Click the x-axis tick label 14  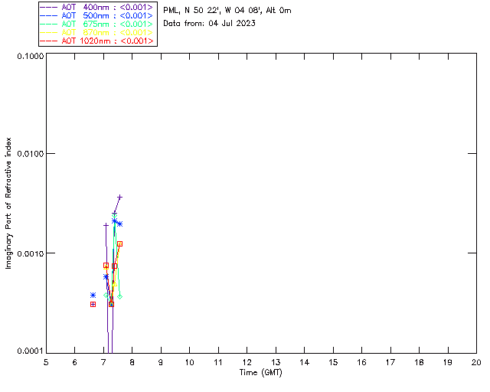coord(305,362)
